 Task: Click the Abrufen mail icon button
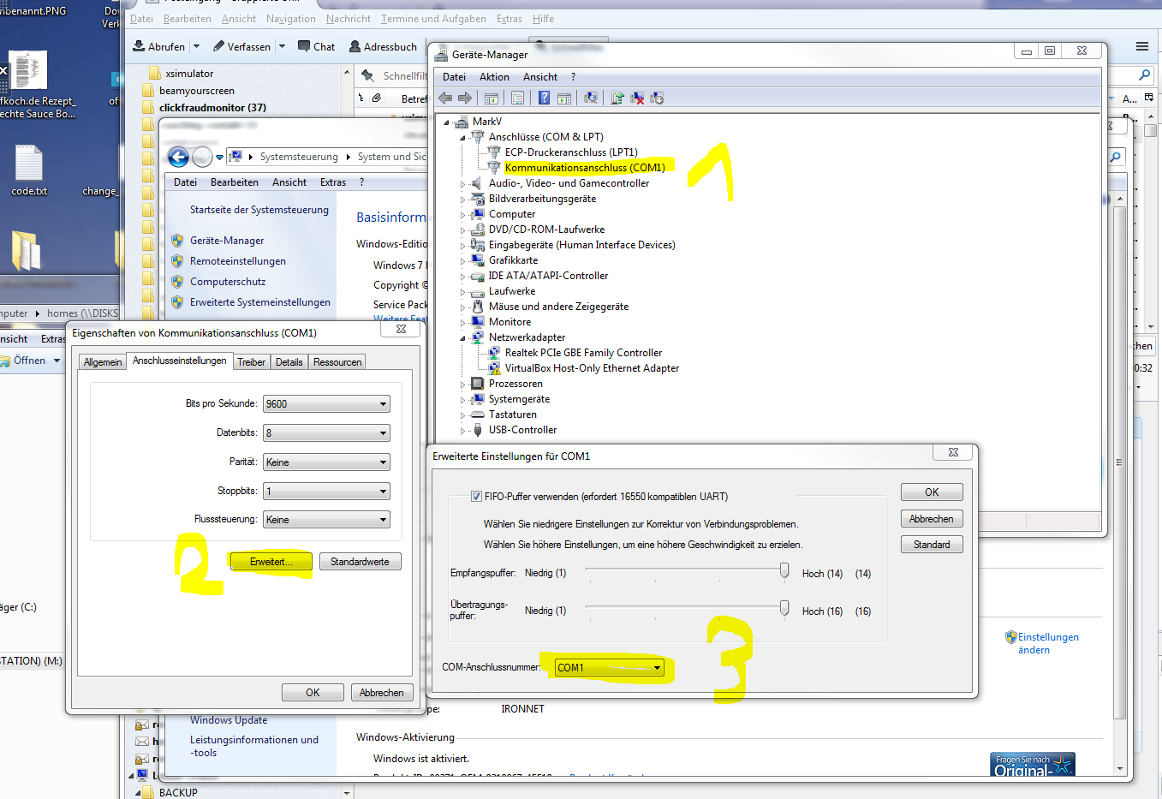tap(158, 46)
